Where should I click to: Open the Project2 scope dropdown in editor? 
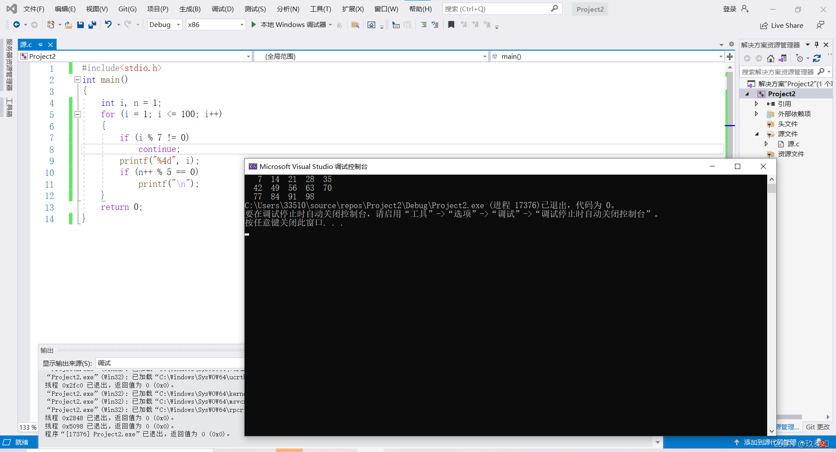point(136,56)
